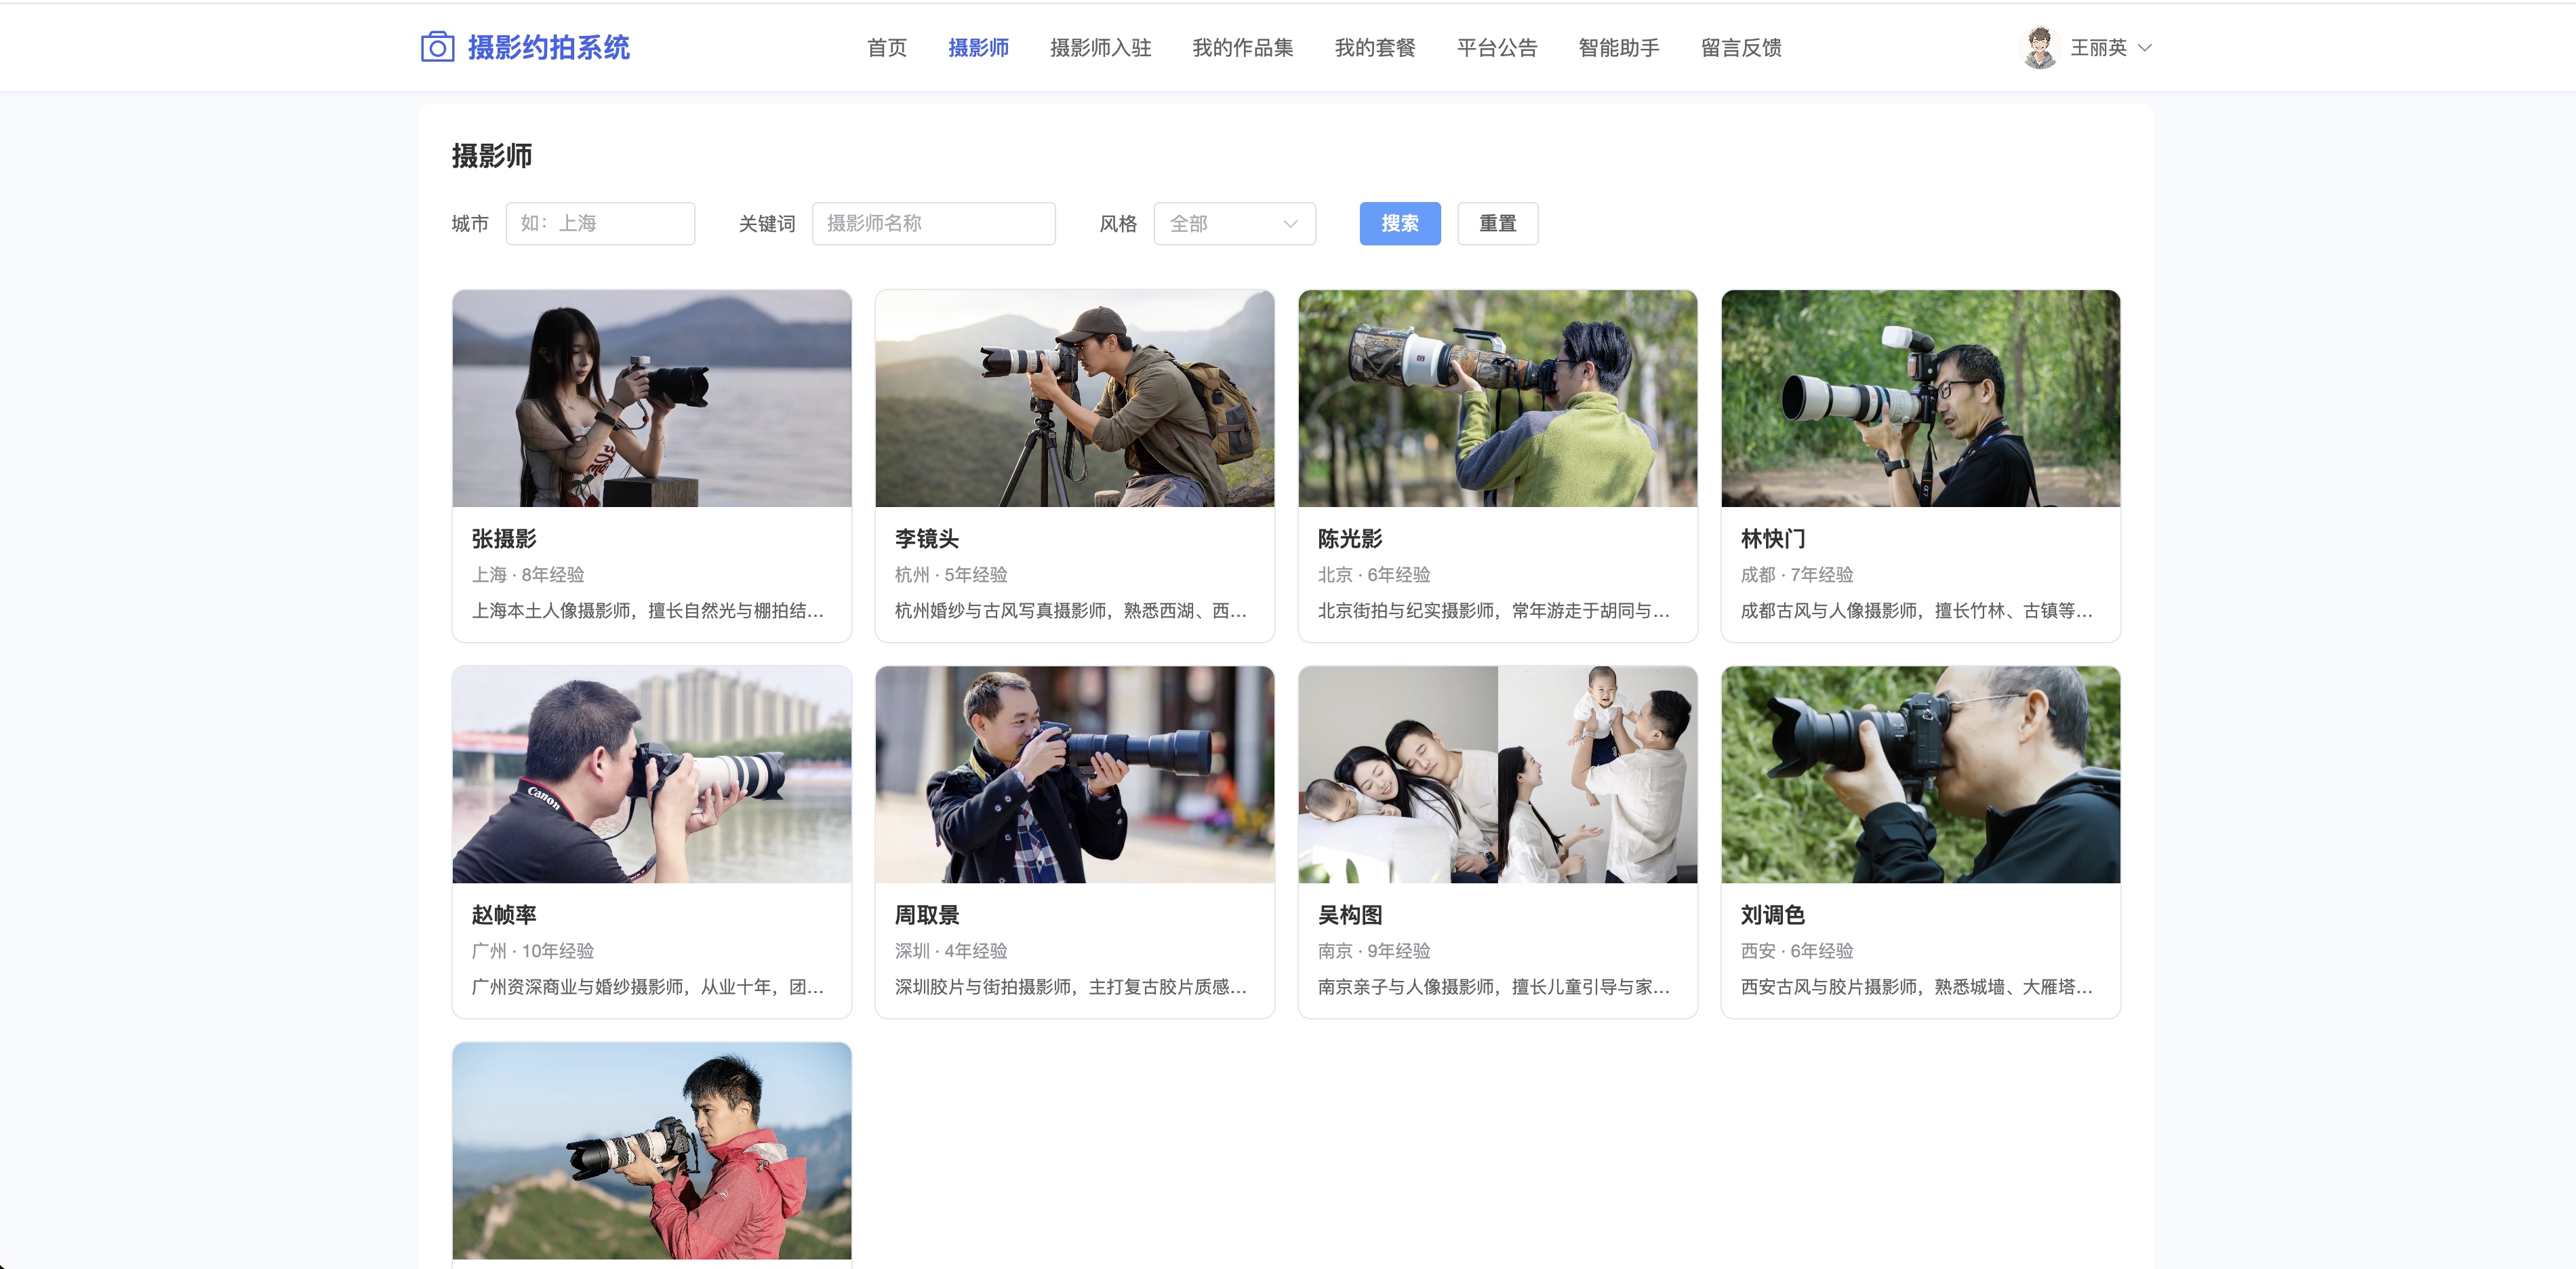
Task: Open the 我的套餐 menu item
Action: (x=1374, y=47)
